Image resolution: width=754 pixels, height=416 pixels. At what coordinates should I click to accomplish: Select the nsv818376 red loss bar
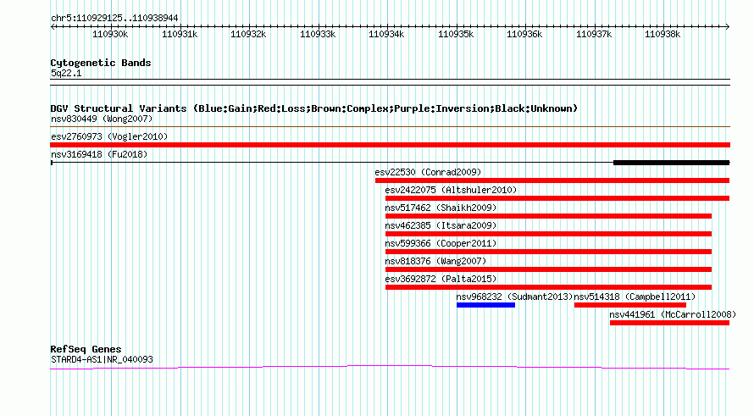(x=548, y=269)
